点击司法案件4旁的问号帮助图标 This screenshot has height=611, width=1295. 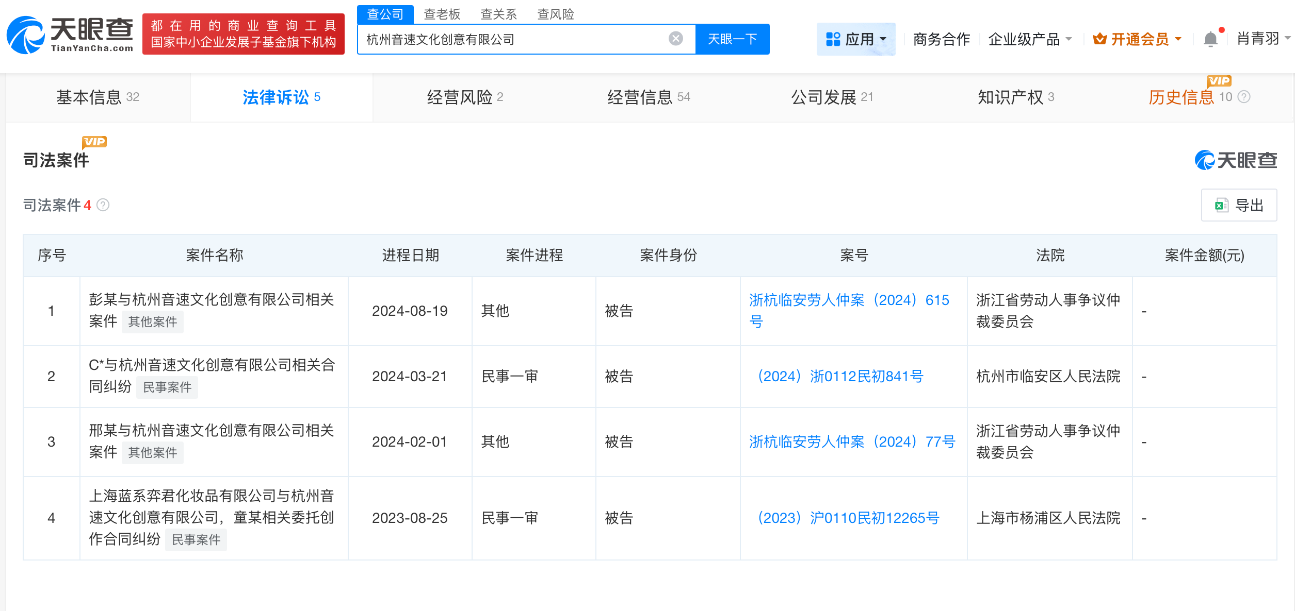104,205
